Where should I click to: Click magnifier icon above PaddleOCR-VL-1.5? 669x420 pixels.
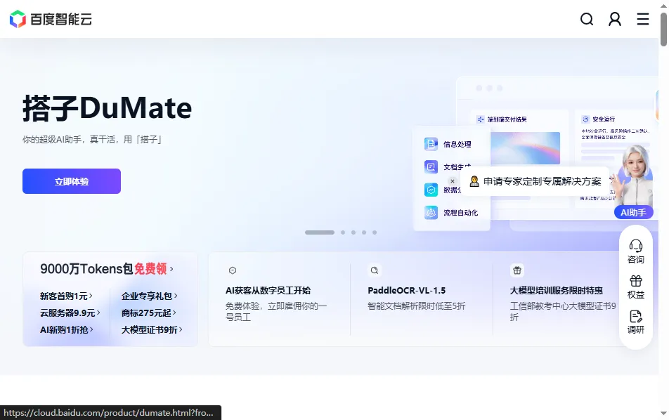(374, 270)
